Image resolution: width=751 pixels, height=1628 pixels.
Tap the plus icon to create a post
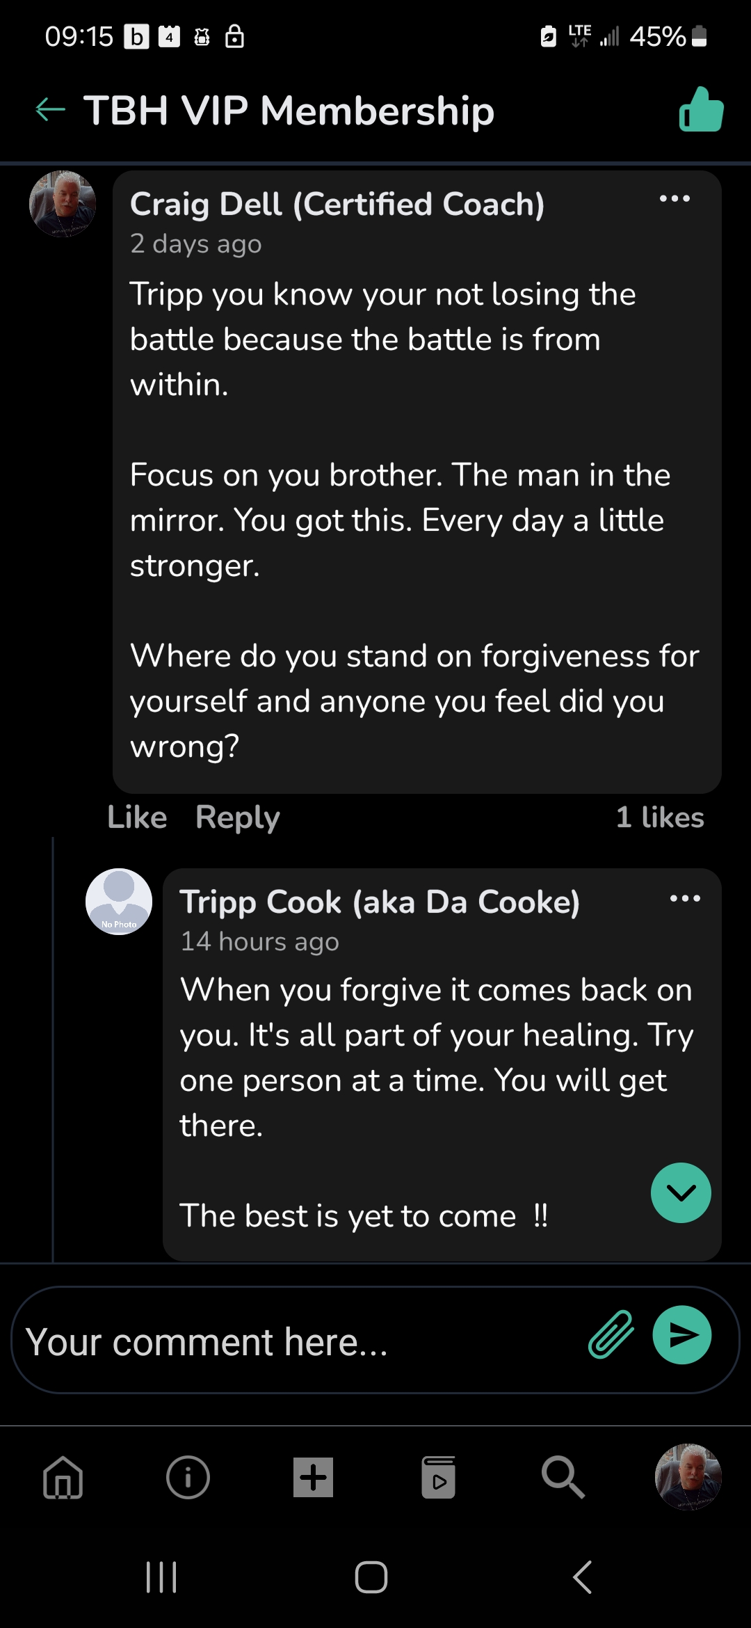[313, 1477]
